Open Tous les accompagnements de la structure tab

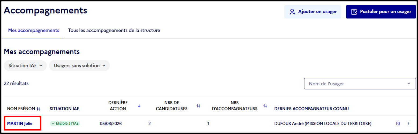coord(114,30)
